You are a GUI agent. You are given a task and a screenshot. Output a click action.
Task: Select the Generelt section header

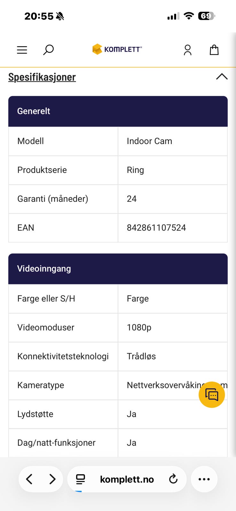(118, 111)
